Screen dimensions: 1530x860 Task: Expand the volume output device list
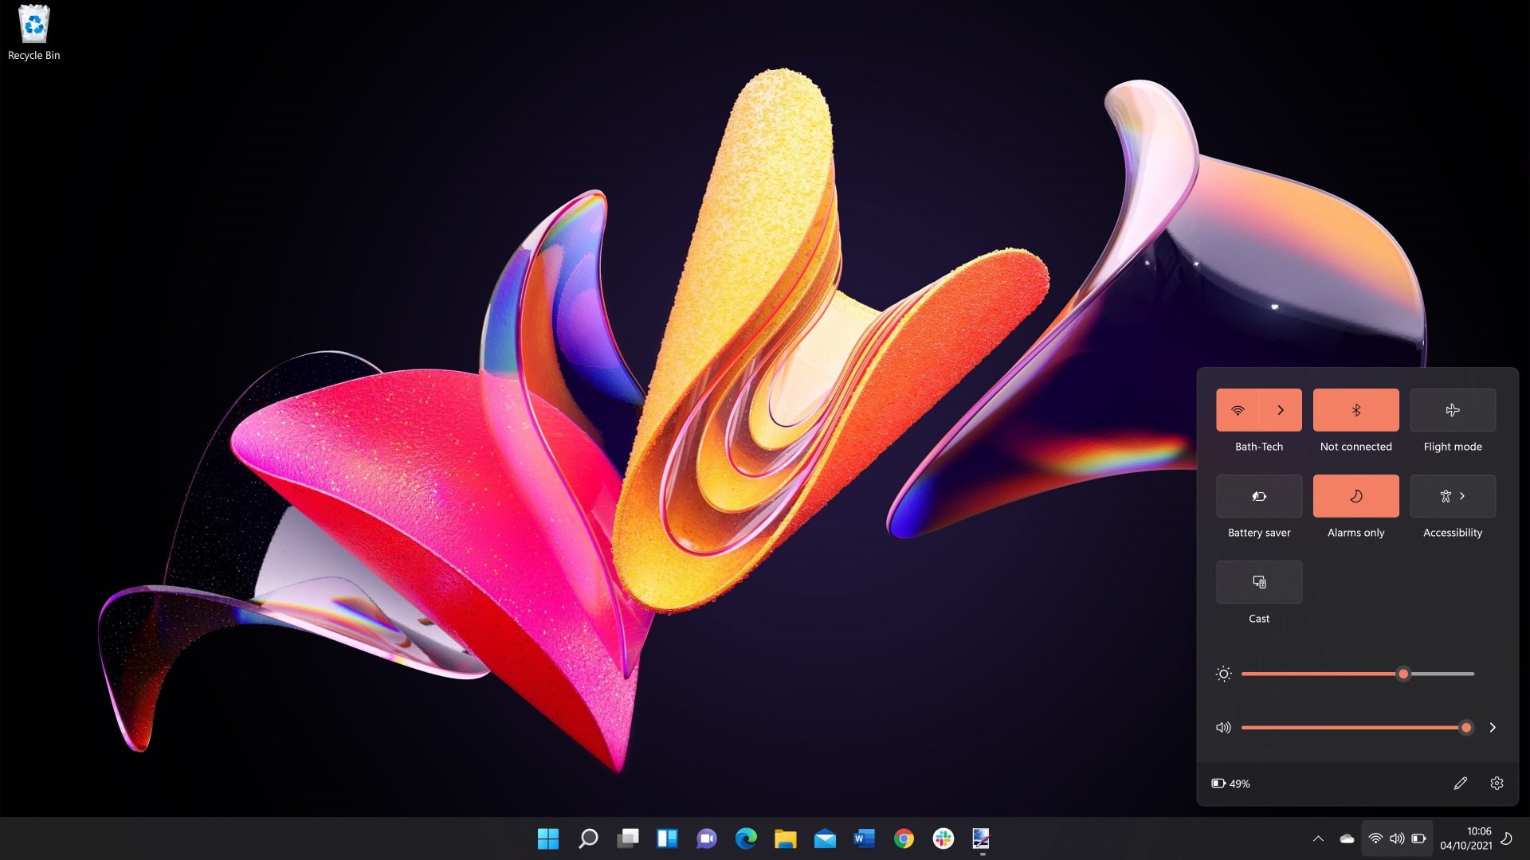[1493, 727]
